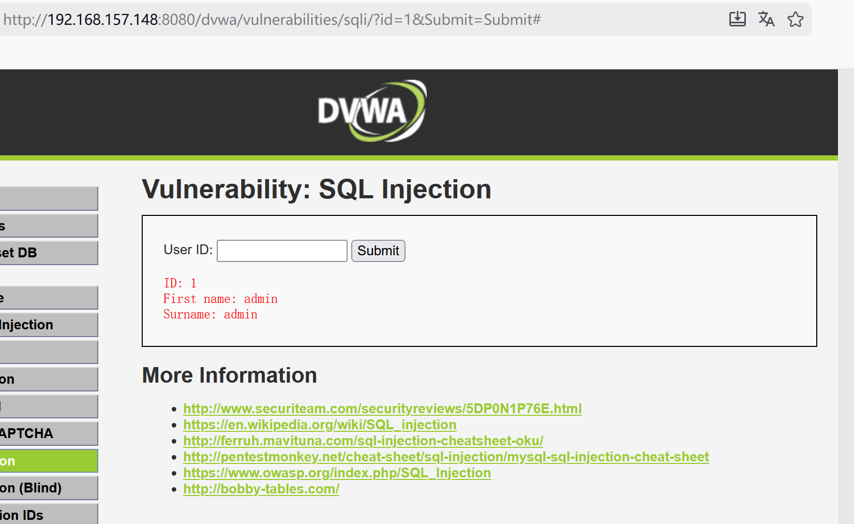Image resolution: width=854 pixels, height=524 pixels.
Task: Focus the User ID text field
Action: [x=282, y=251]
